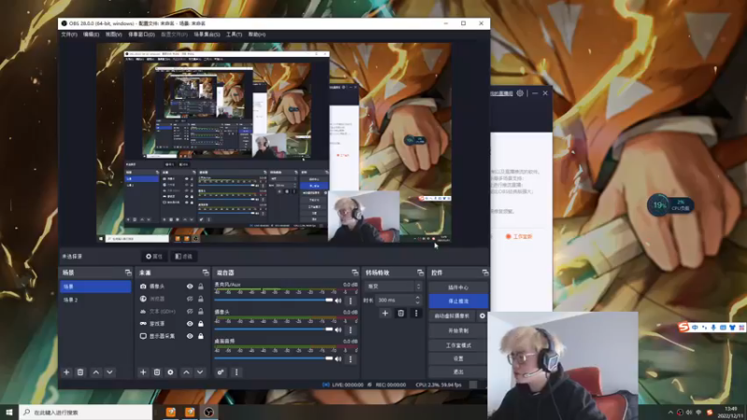
Task: Move the source up in Sources panel
Action: point(186,372)
